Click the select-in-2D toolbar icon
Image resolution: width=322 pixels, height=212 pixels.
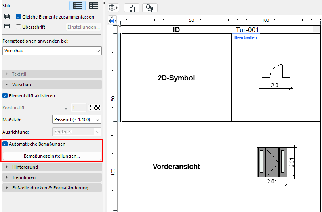click(131, 8)
